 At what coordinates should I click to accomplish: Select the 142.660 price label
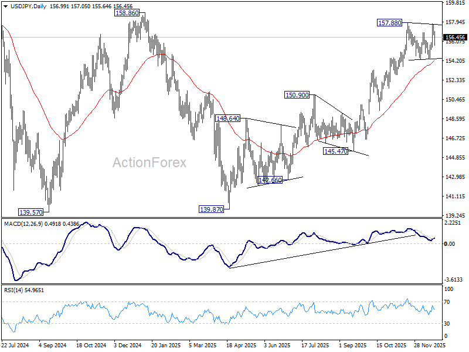[270, 180]
